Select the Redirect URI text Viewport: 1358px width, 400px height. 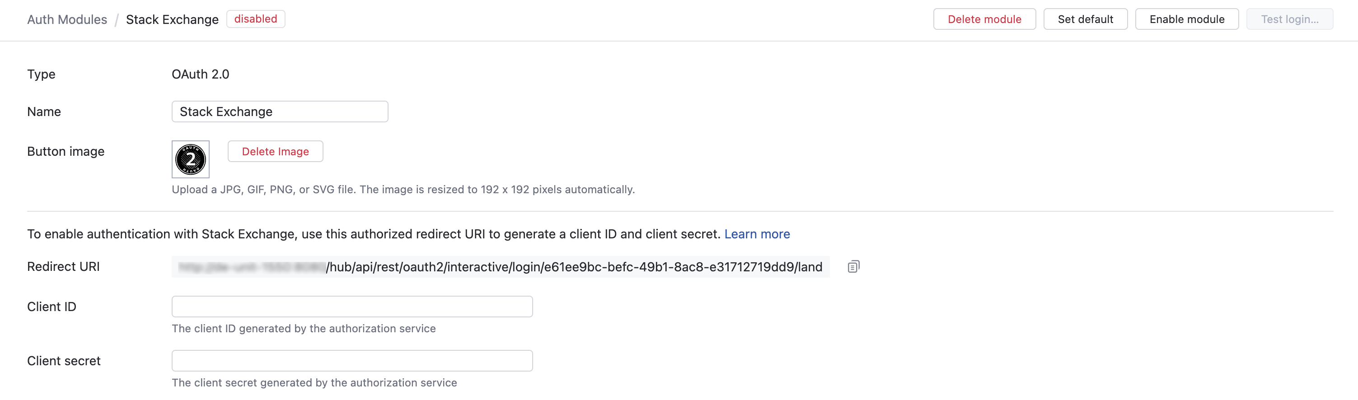(501, 267)
